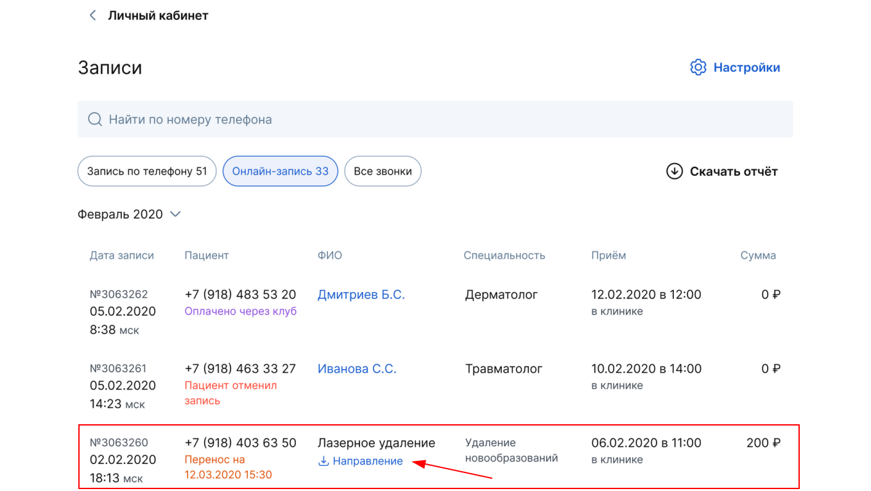Open Настройки settings link
Image resolution: width=871 pixels, height=491 pixels.
pyautogui.click(x=746, y=67)
